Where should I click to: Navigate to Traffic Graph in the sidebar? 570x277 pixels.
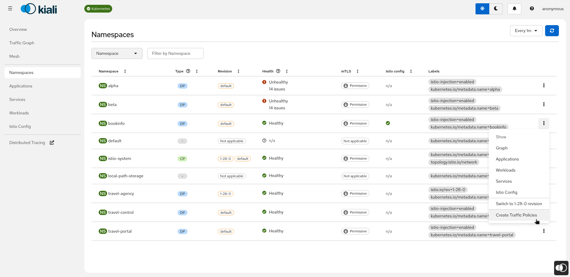click(22, 43)
